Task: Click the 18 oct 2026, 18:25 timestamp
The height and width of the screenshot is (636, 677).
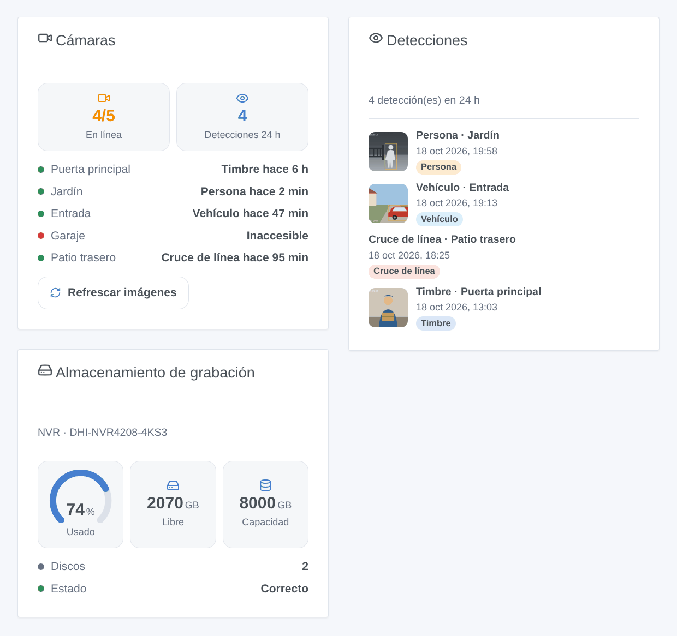Action: point(409,255)
